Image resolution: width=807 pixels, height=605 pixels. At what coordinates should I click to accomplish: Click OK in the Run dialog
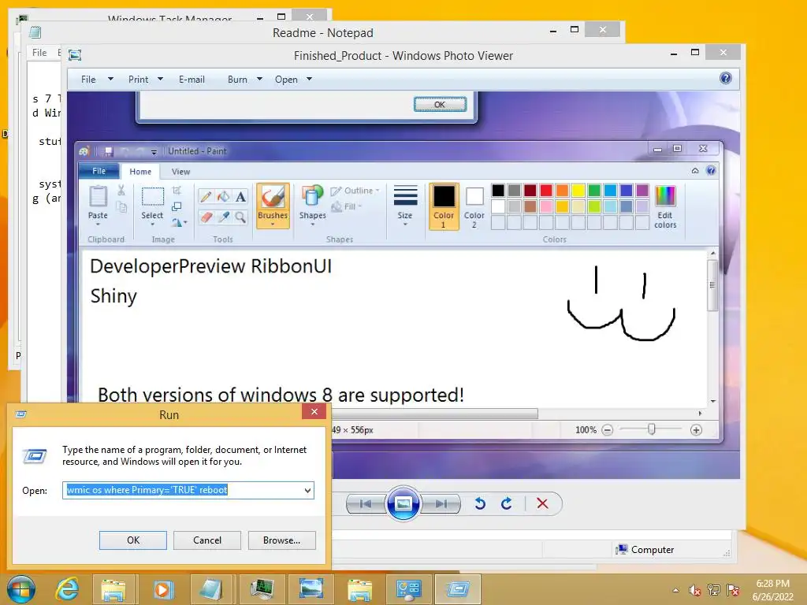[132, 540]
